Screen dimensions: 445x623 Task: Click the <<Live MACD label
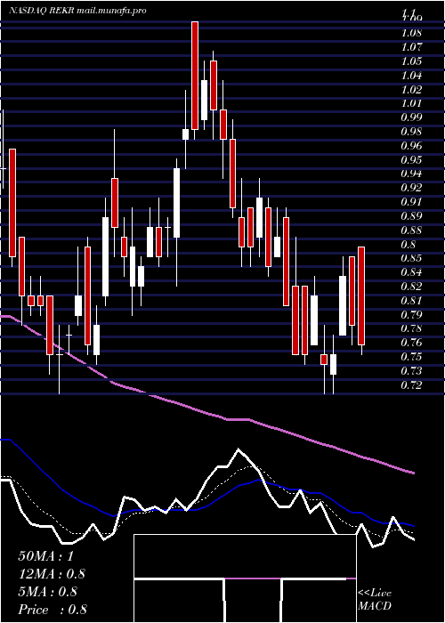[x=375, y=600]
